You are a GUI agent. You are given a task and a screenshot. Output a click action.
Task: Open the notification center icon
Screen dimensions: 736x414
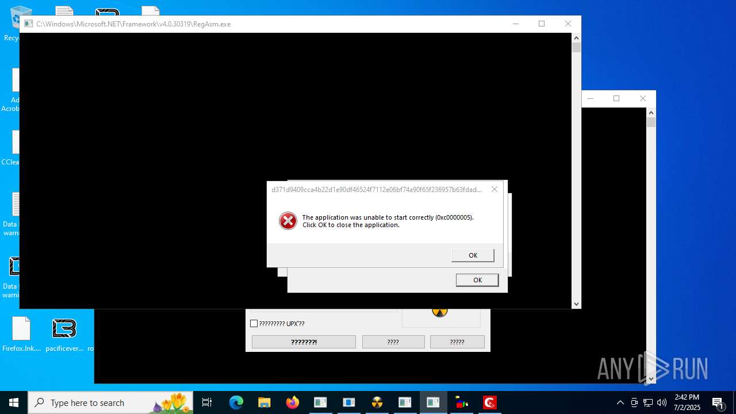click(718, 402)
